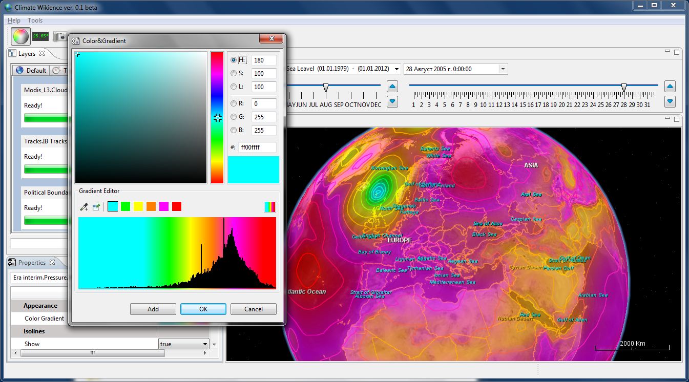689x382 pixels.
Task: Click the R value field showing 0
Action: click(x=264, y=103)
